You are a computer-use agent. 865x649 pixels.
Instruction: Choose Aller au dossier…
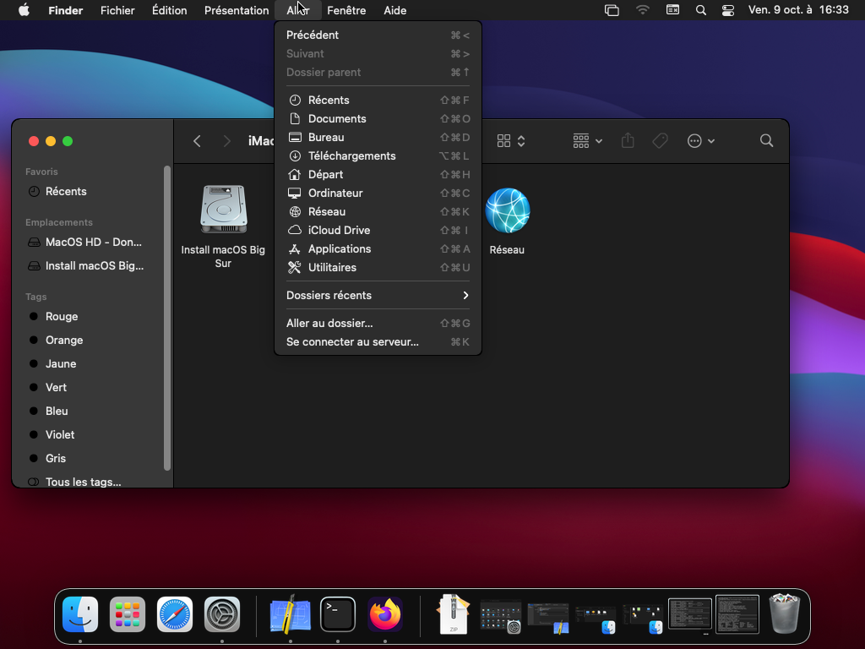[378, 324]
